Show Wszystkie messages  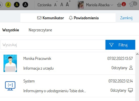coord(11,30)
